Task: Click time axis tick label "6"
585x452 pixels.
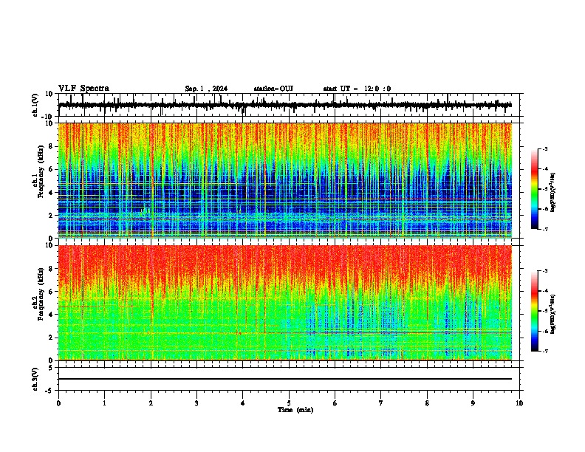Action: [335, 403]
